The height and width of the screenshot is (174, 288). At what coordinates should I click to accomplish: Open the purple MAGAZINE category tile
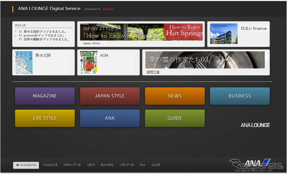[x=45, y=96]
